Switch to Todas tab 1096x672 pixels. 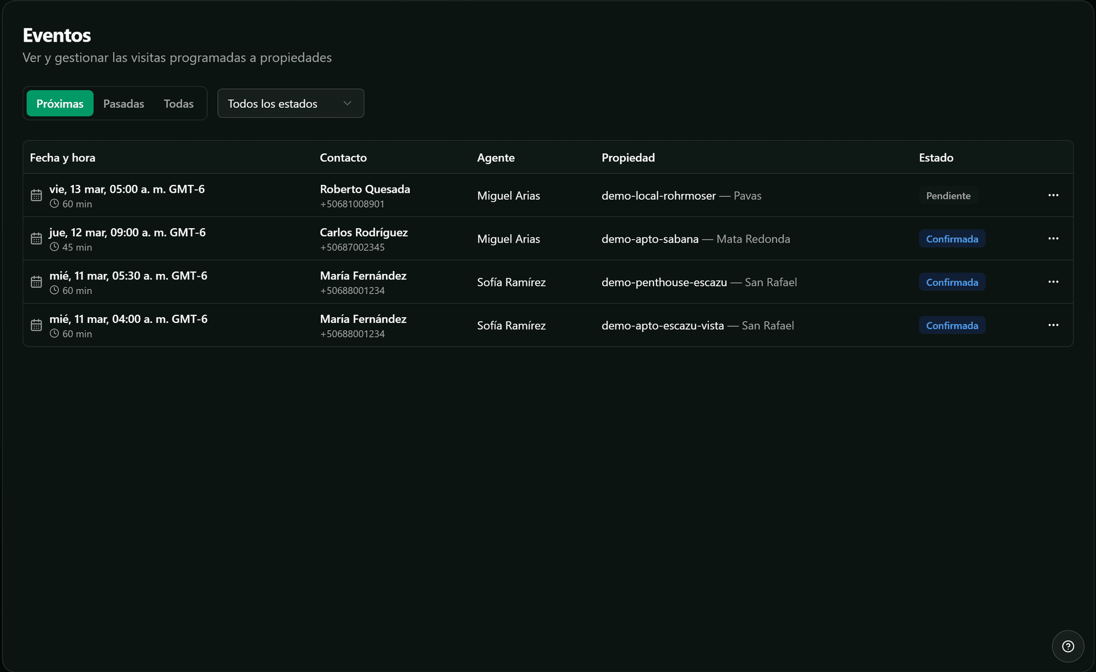(x=178, y=104)
